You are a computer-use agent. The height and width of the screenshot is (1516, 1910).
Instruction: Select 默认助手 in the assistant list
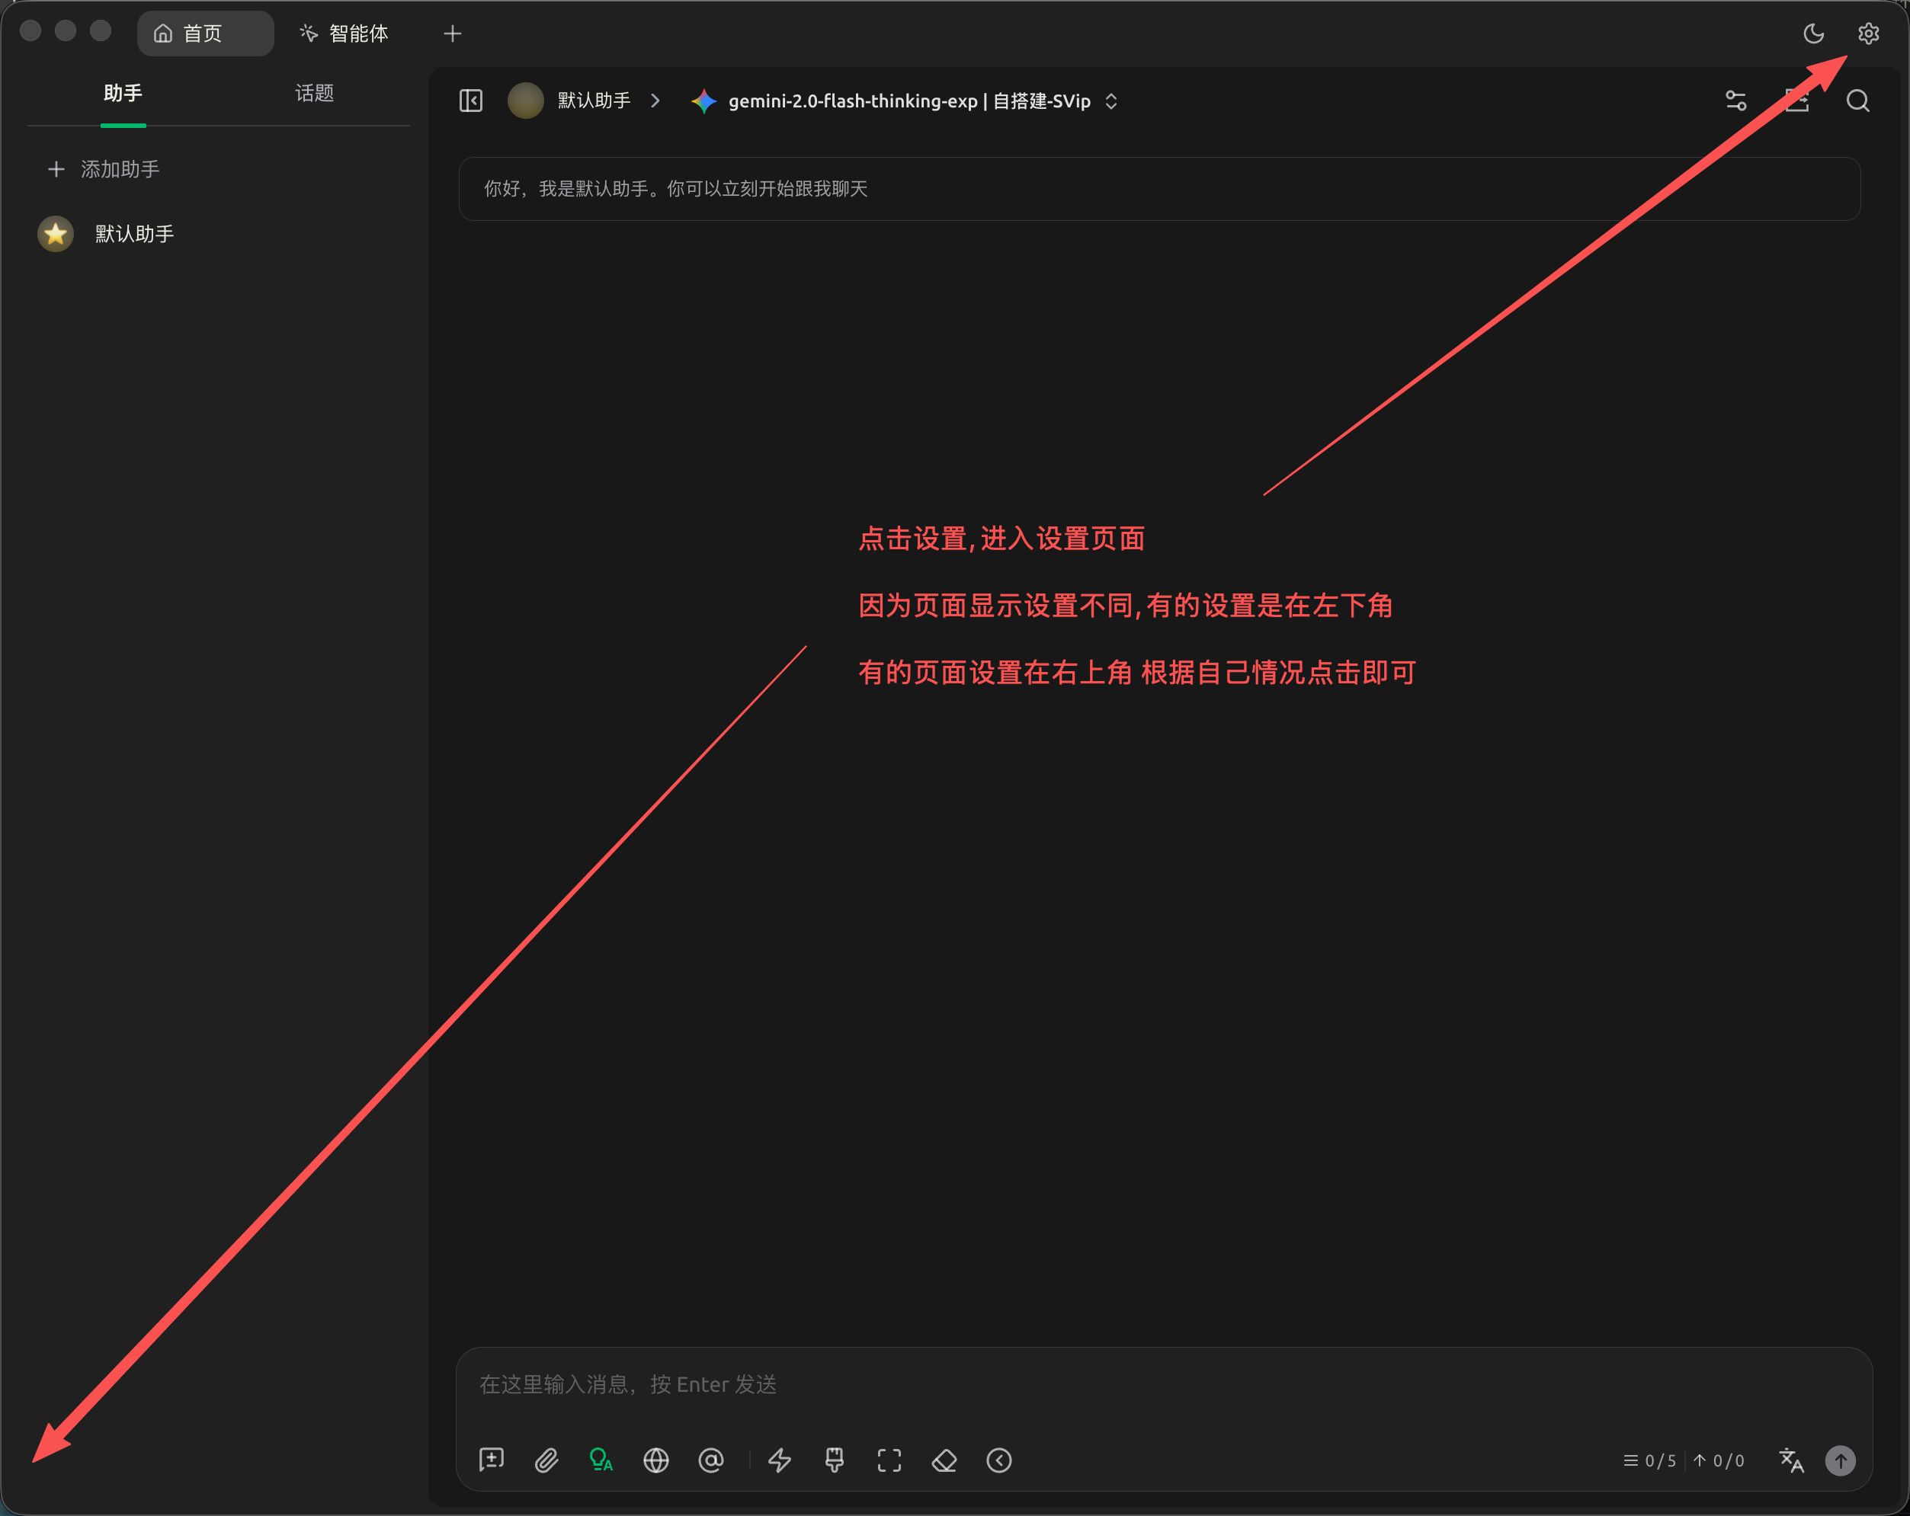pos(219,234)
